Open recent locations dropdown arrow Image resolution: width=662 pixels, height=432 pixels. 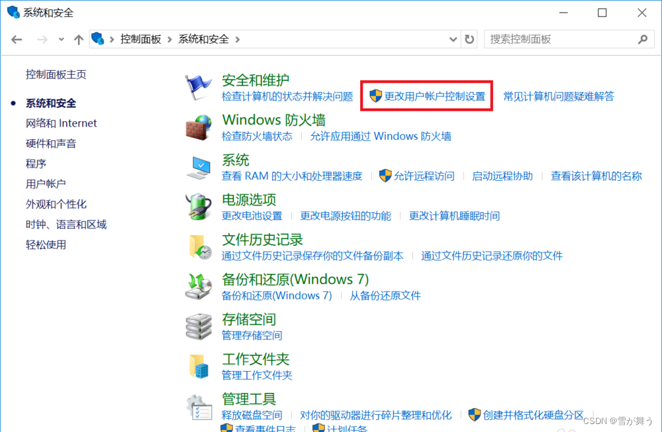[61, 39]
